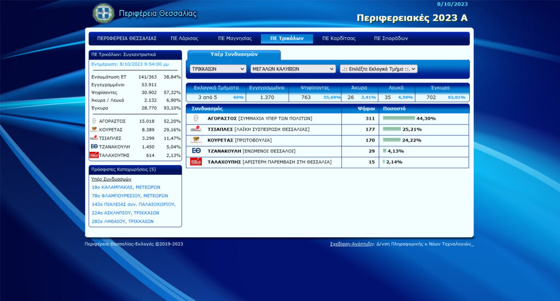Image resolution: width=560 pixels, height=301 pixels.
Task: Click the Ψήφοι column header
Action: pos(366,108)
